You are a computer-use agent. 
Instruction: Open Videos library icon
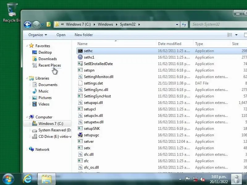click(x=35, y=104)
